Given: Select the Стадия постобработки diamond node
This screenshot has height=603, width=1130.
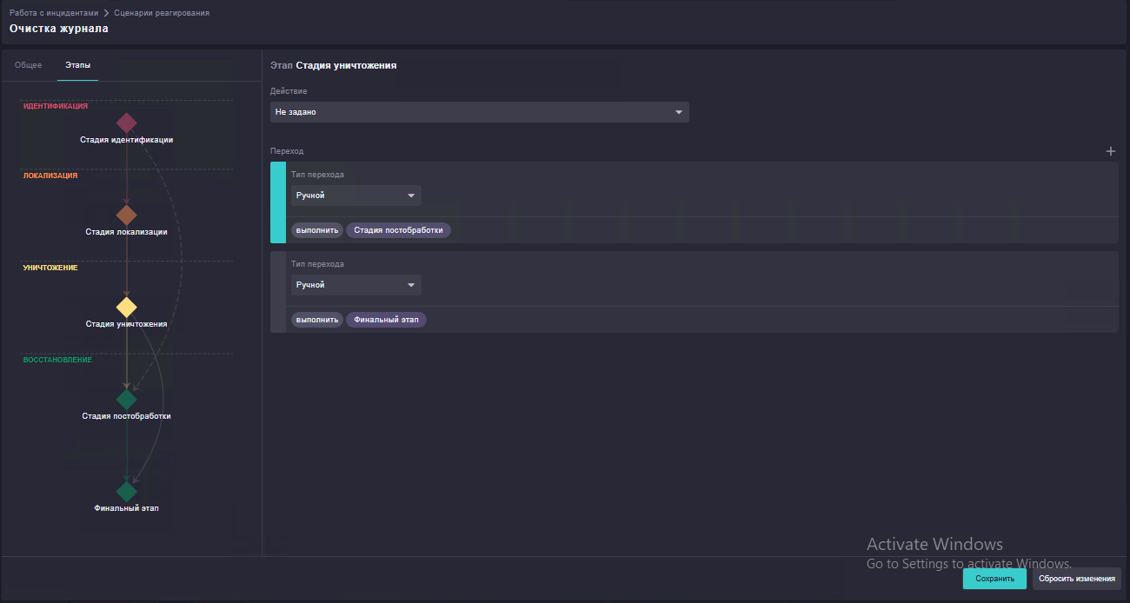Looking at the screenshot, I should point(127,400).
